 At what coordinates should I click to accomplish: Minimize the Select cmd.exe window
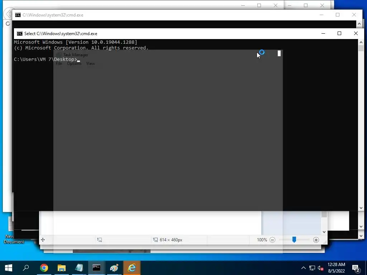pos(323,33)
